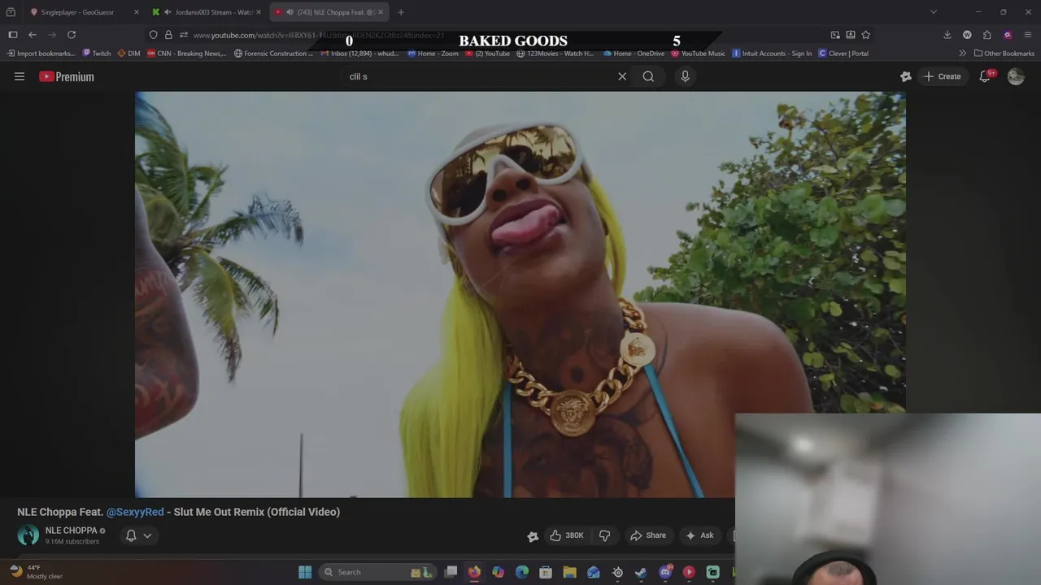Open the Forensic Construction bookmark
This screenshot has height=585, width=1041.
click(273, 54)
